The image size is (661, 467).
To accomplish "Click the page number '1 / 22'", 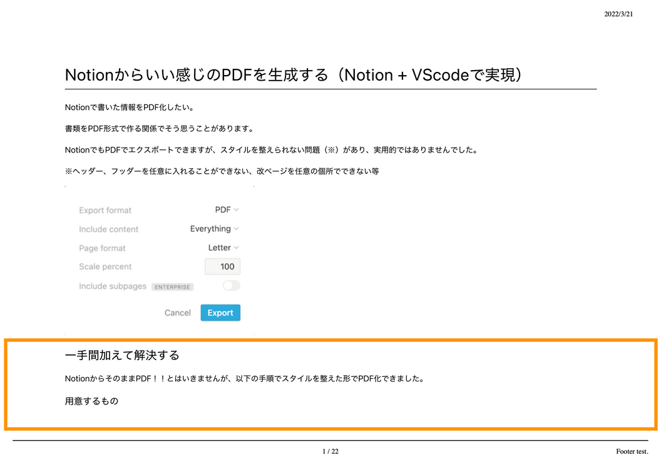I will (x=330, y=451).
